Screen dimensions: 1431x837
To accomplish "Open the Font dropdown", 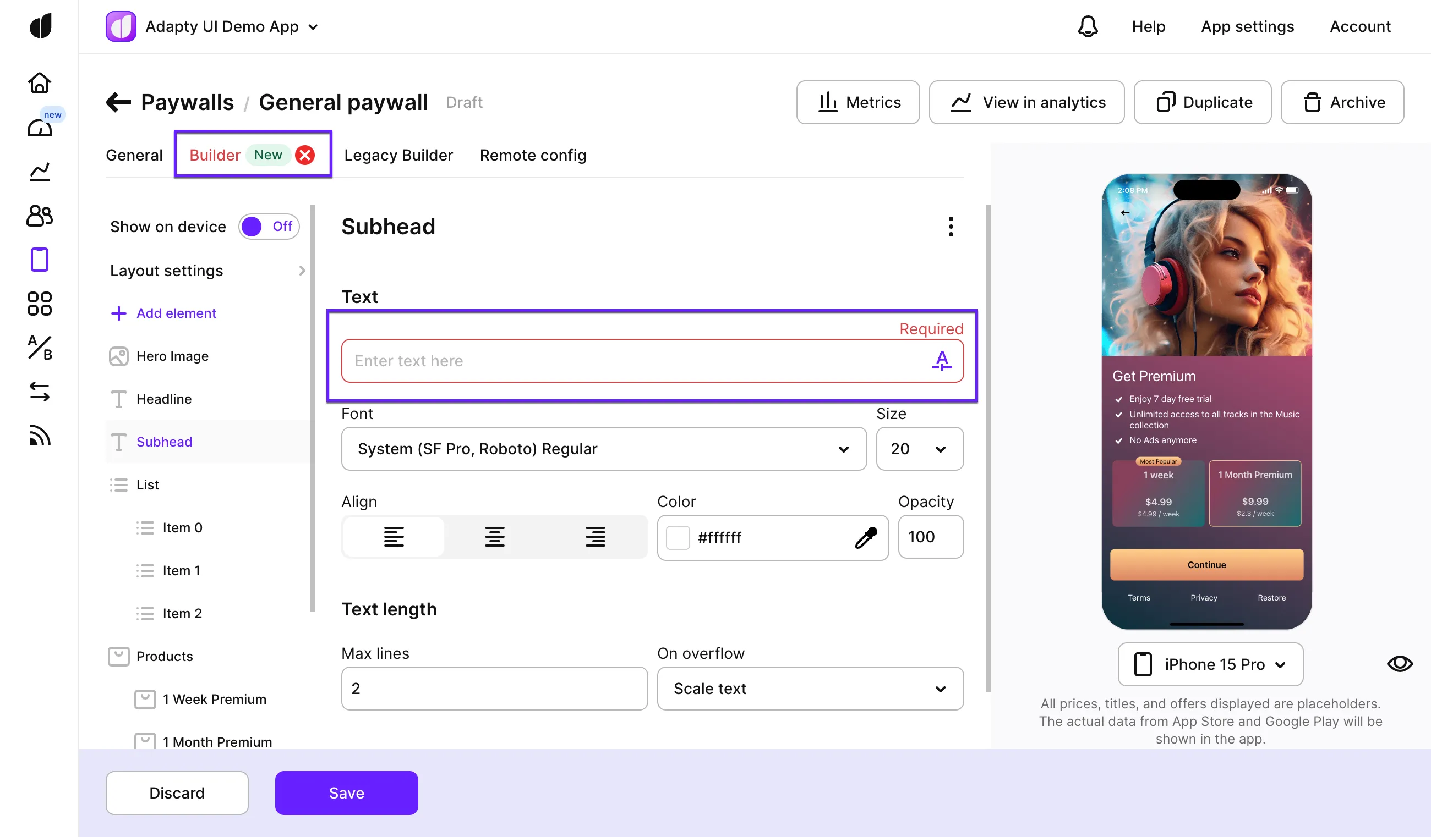I will (x=603, y=449).
